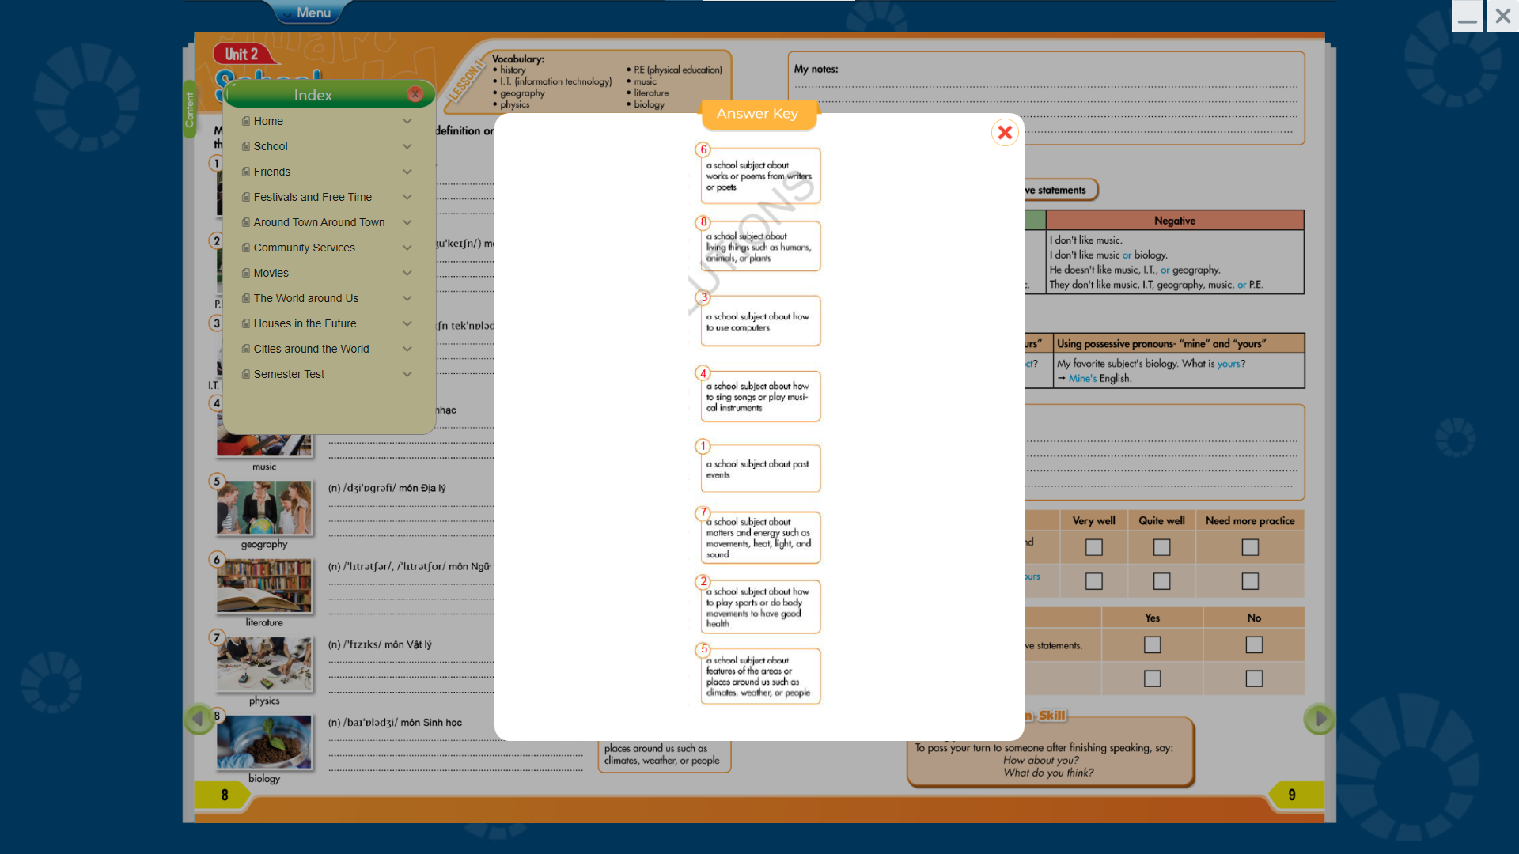This screenshot has width=1519, height=854.
Task: Click the Index navigation panel button
Action: tap(313, 94)
